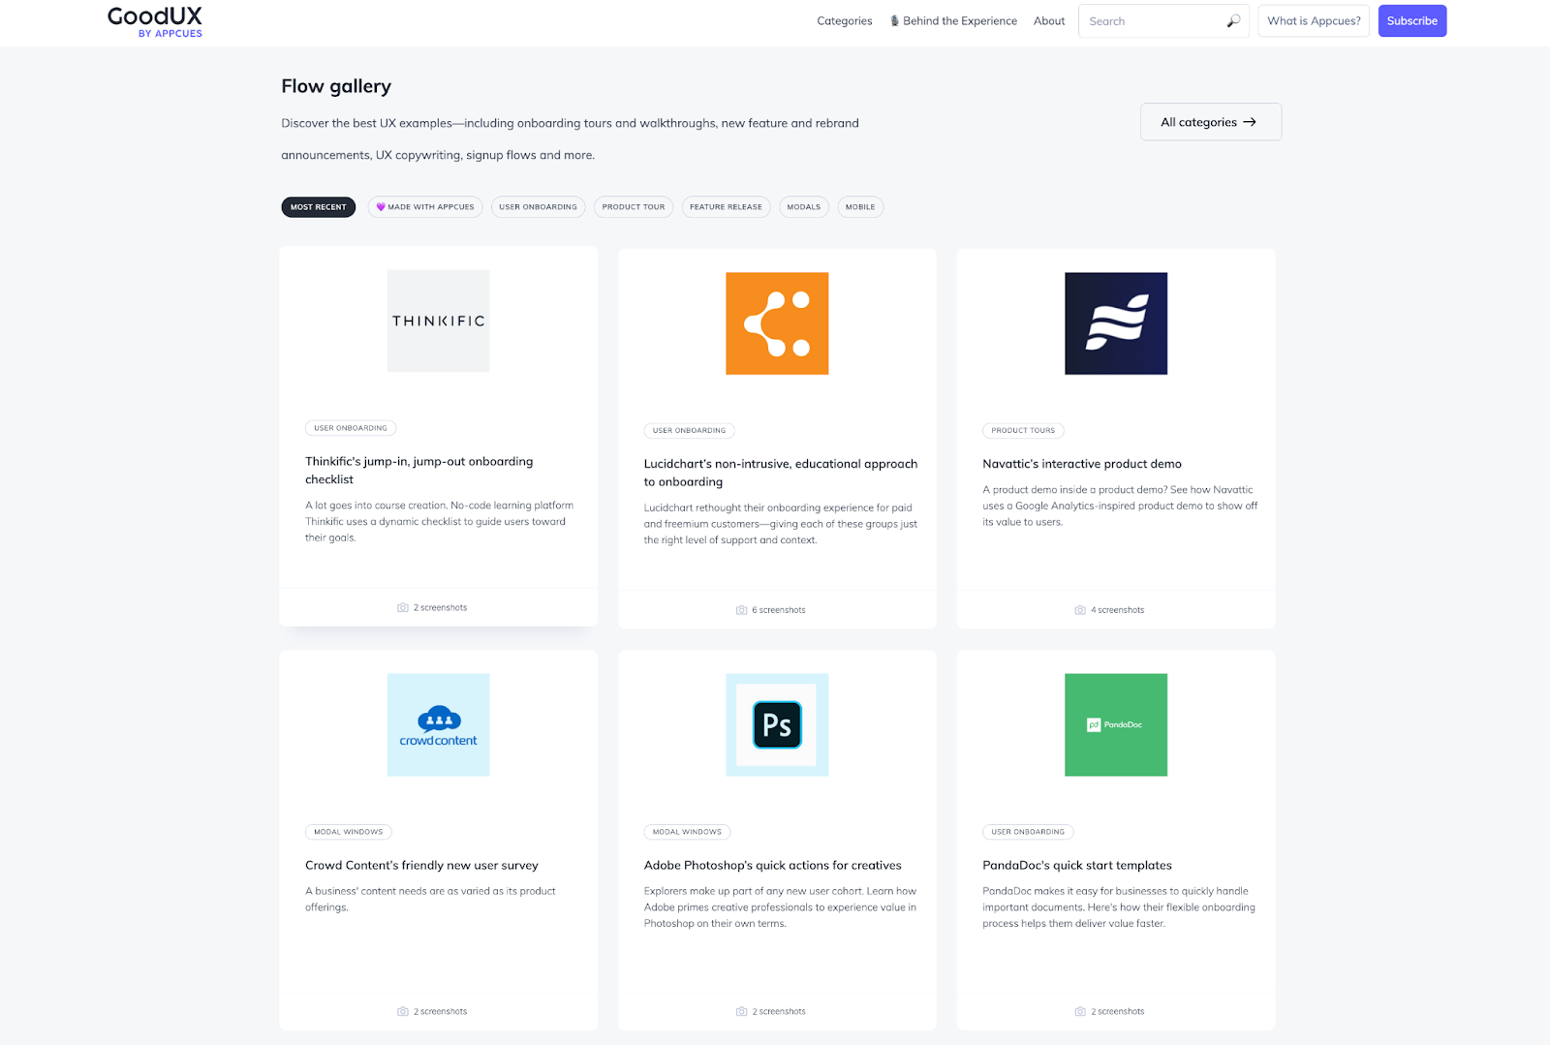
Task: Go to the About page
Action: [x=1049, y=21]
